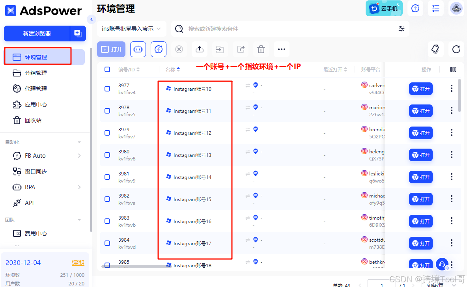Click the upload/export toolbar icon
This screenshot has width=467, height=287.
[200, 49]
